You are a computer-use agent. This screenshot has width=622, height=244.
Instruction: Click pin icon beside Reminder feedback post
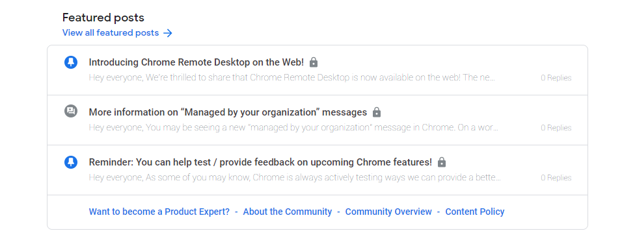click(x=71, y=162)
